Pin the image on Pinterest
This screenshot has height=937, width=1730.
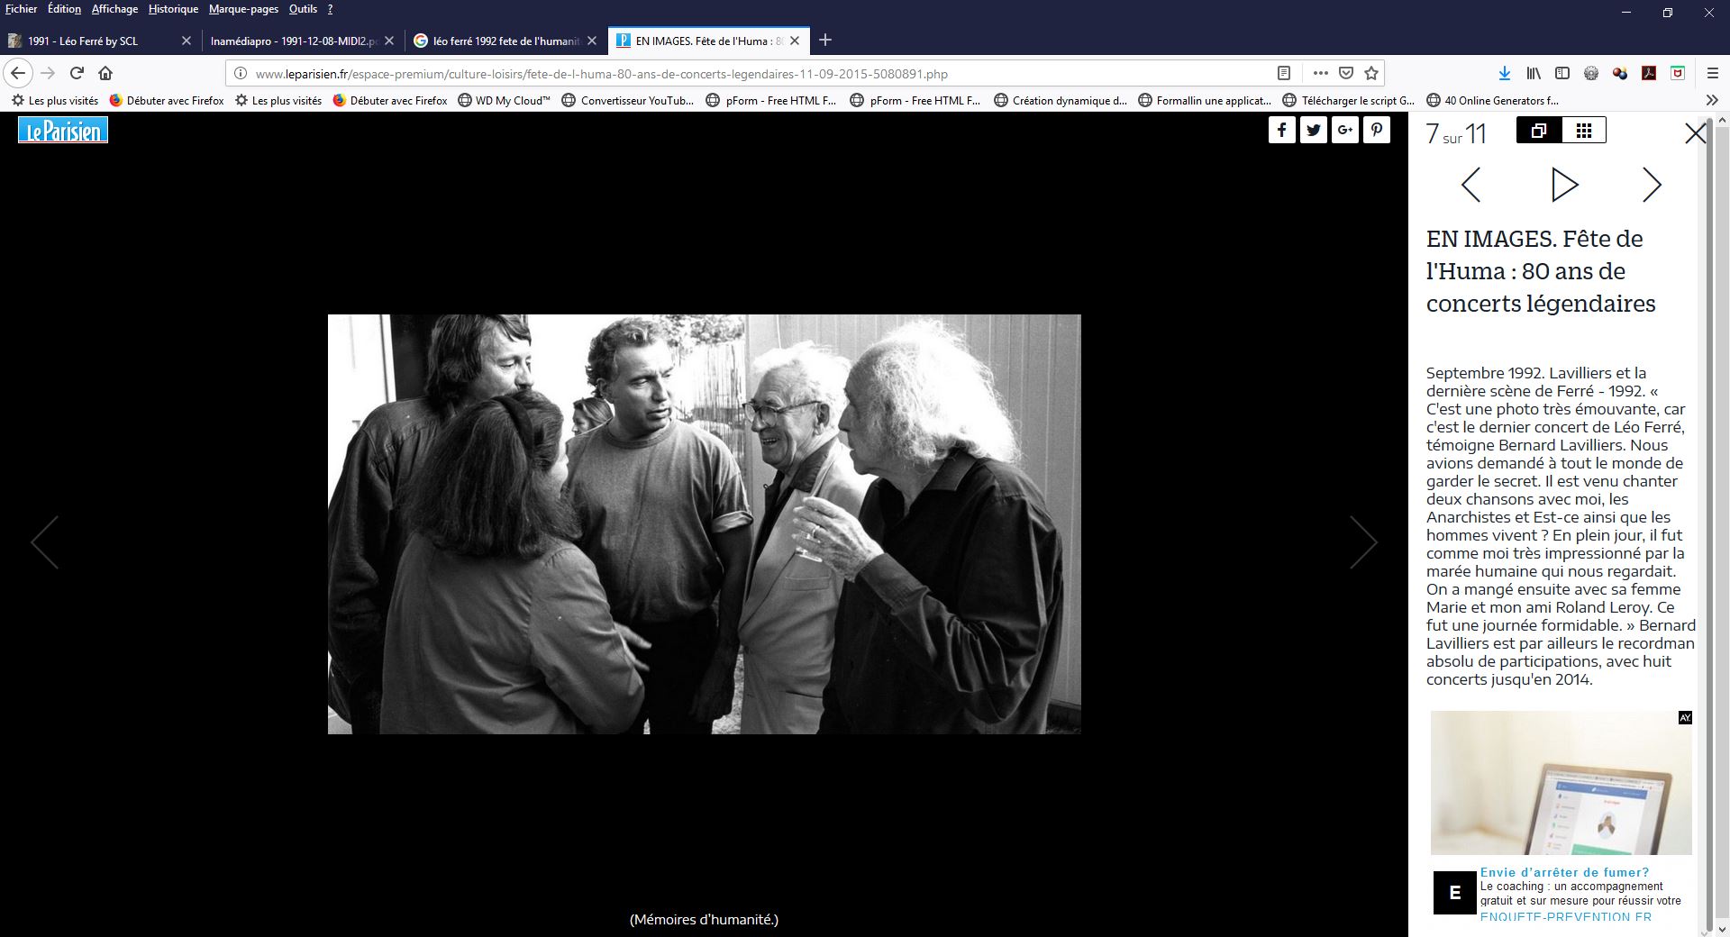click(1376, 131)
